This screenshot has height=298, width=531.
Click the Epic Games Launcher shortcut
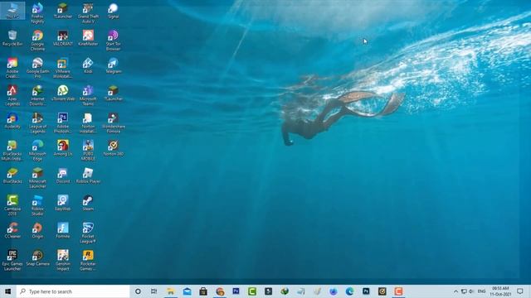[x=12, y=260]
